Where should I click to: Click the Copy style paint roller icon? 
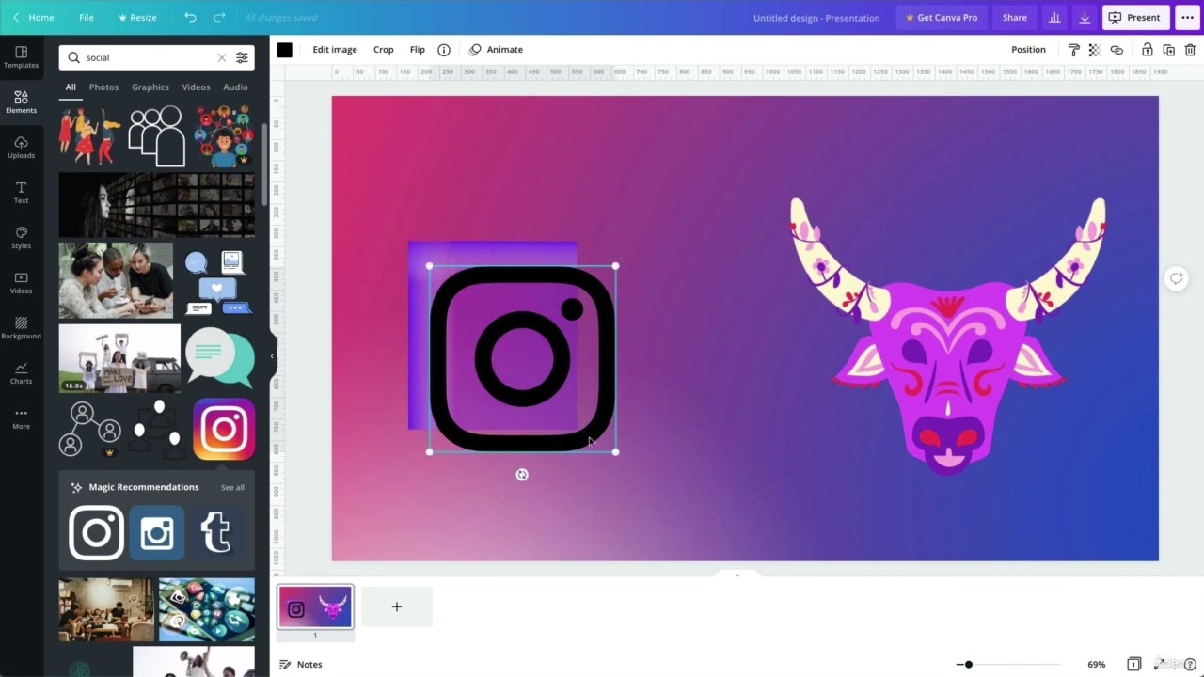pos(1073,50)
